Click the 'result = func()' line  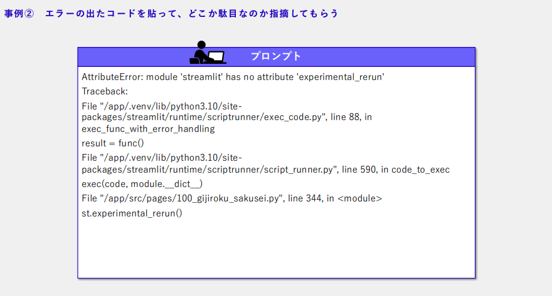tap(113, 143)
